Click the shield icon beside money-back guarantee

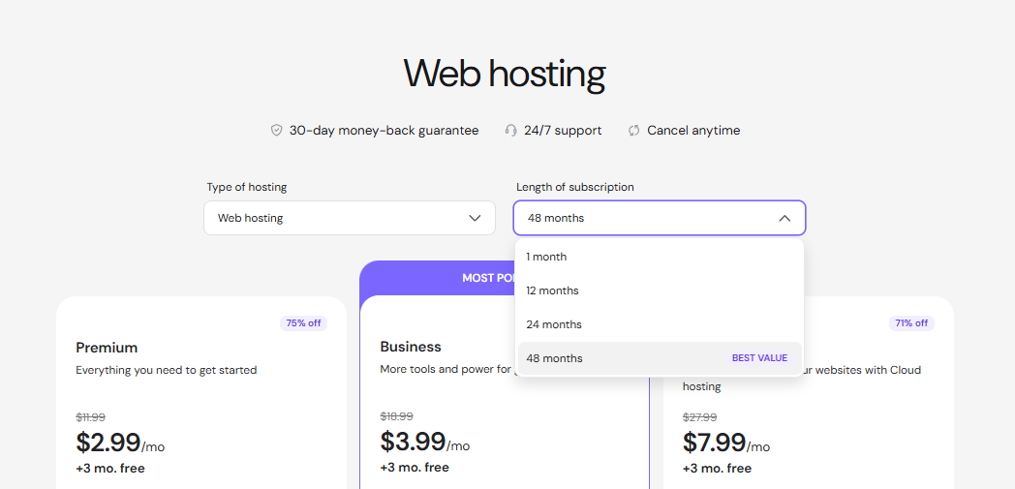point(276,131)
